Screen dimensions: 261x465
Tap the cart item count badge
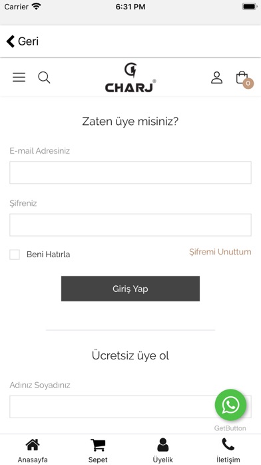click(248, 84)
